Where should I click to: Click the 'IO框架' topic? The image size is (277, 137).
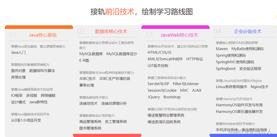click(17, 95)
